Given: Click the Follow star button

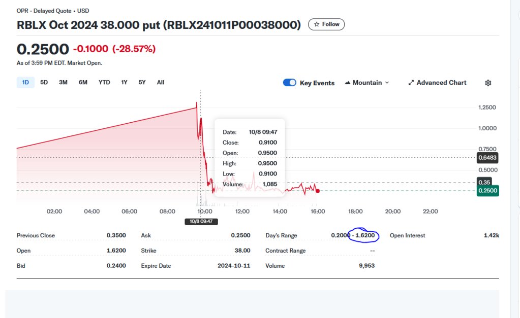Looking at the screenshot, I should [x=326, y=24].
